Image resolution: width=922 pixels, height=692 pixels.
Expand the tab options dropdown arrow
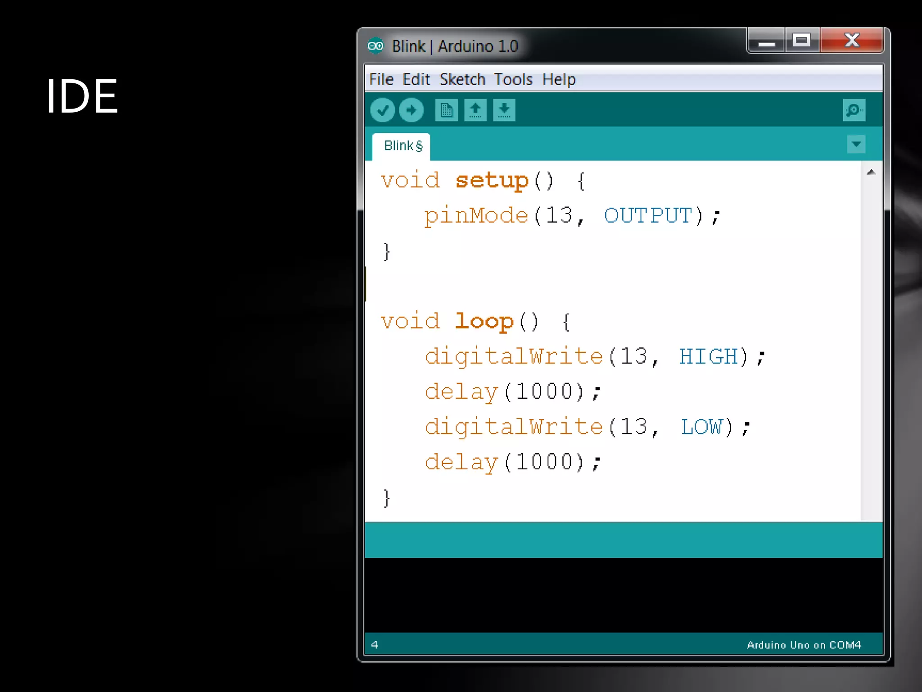[856, 145]
